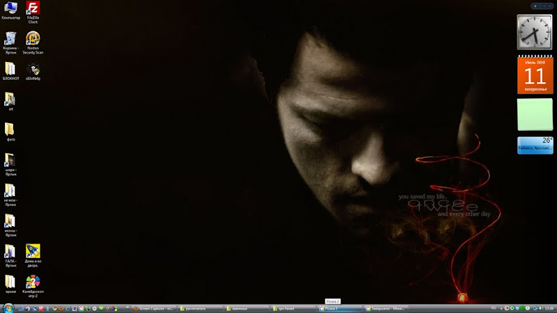Click the calendar gadget showing 11
Image resolution: width=557 pixels, height=313 pixels.
[535, 74]
